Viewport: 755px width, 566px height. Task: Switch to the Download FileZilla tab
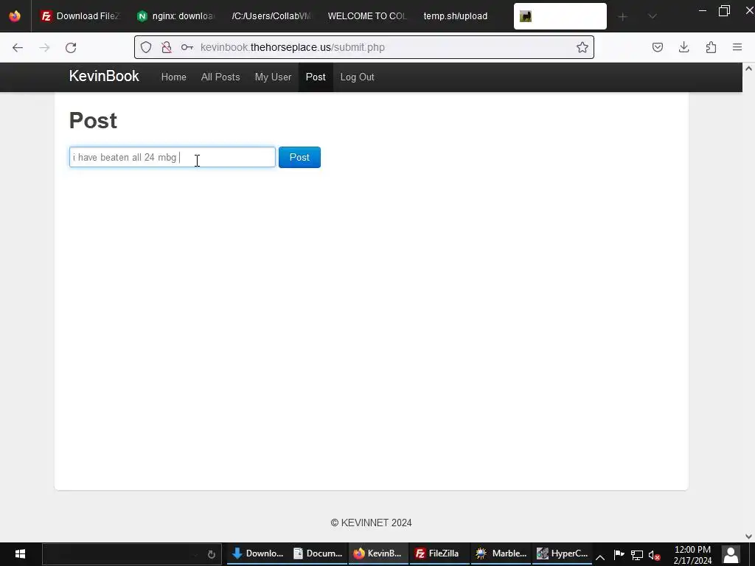80,16
